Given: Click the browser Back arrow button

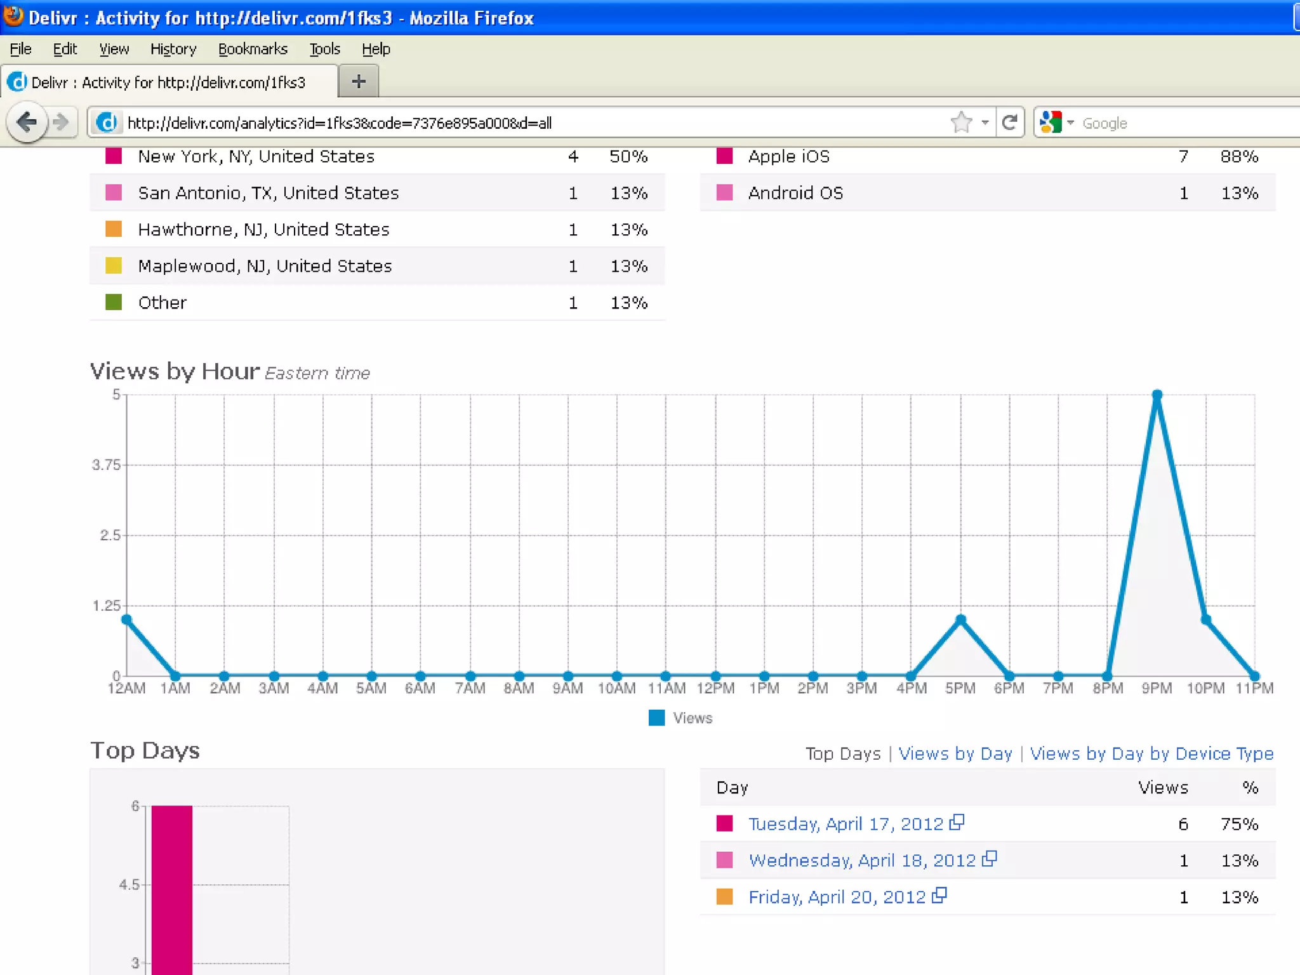Looking at the screenshot, I should pos(27,122).
